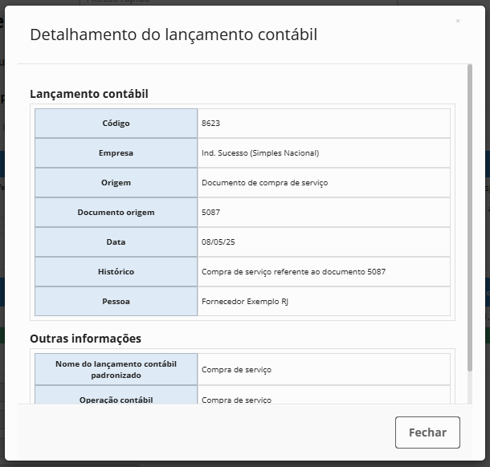Click the Operação contábil label cell
This screenshot has height=467, width=490.
(116, 396)
